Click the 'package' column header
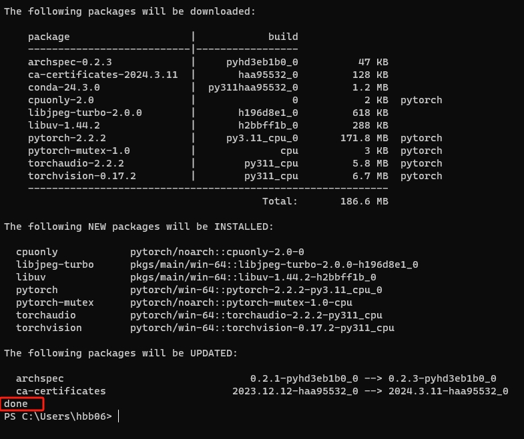This screenshot has height=439, width=524. coord(49,37)
